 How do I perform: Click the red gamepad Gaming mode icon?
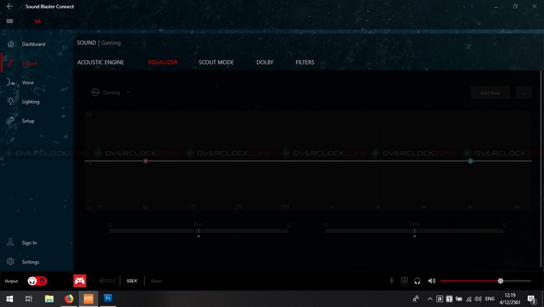(80, 281)
